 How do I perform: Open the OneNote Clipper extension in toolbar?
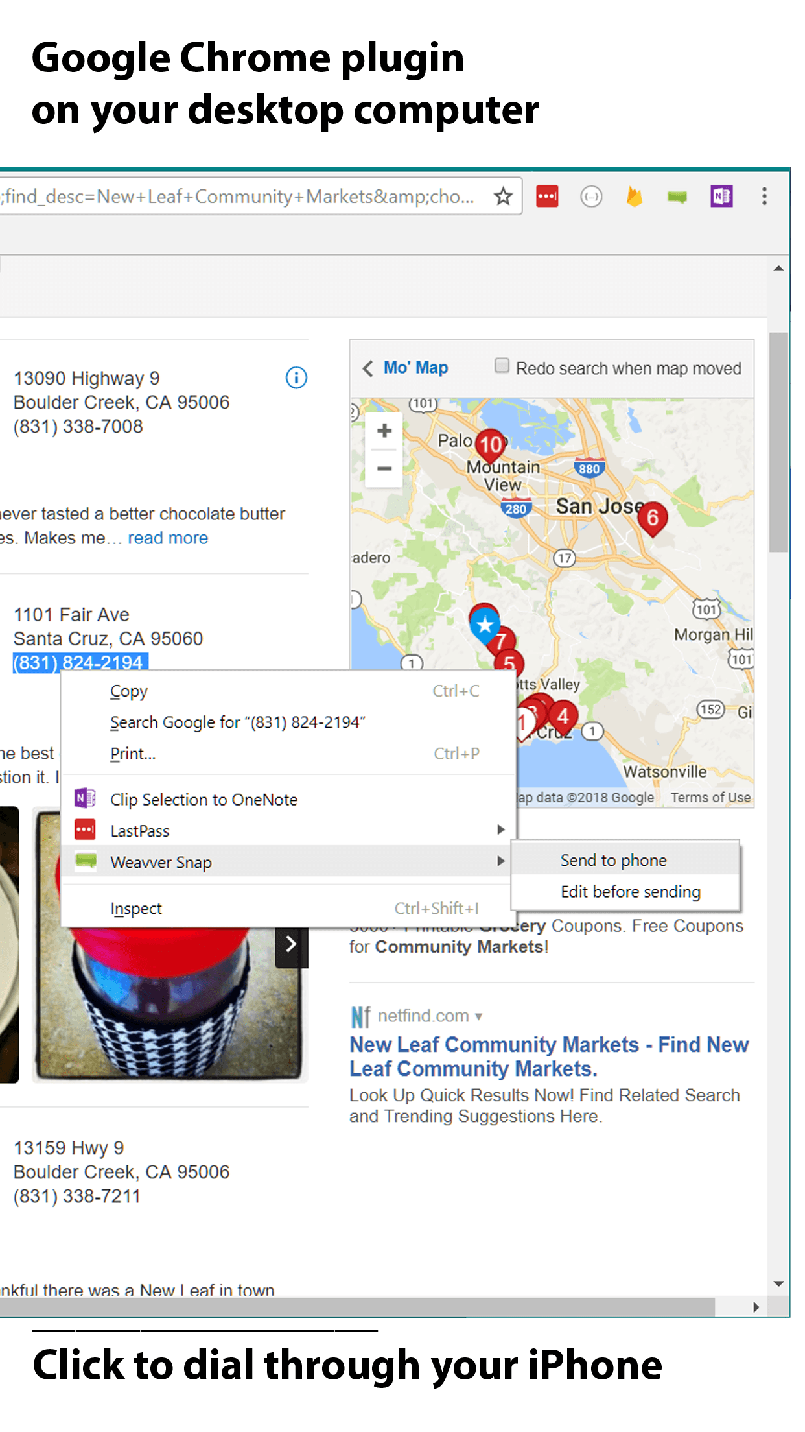(721, 196)
